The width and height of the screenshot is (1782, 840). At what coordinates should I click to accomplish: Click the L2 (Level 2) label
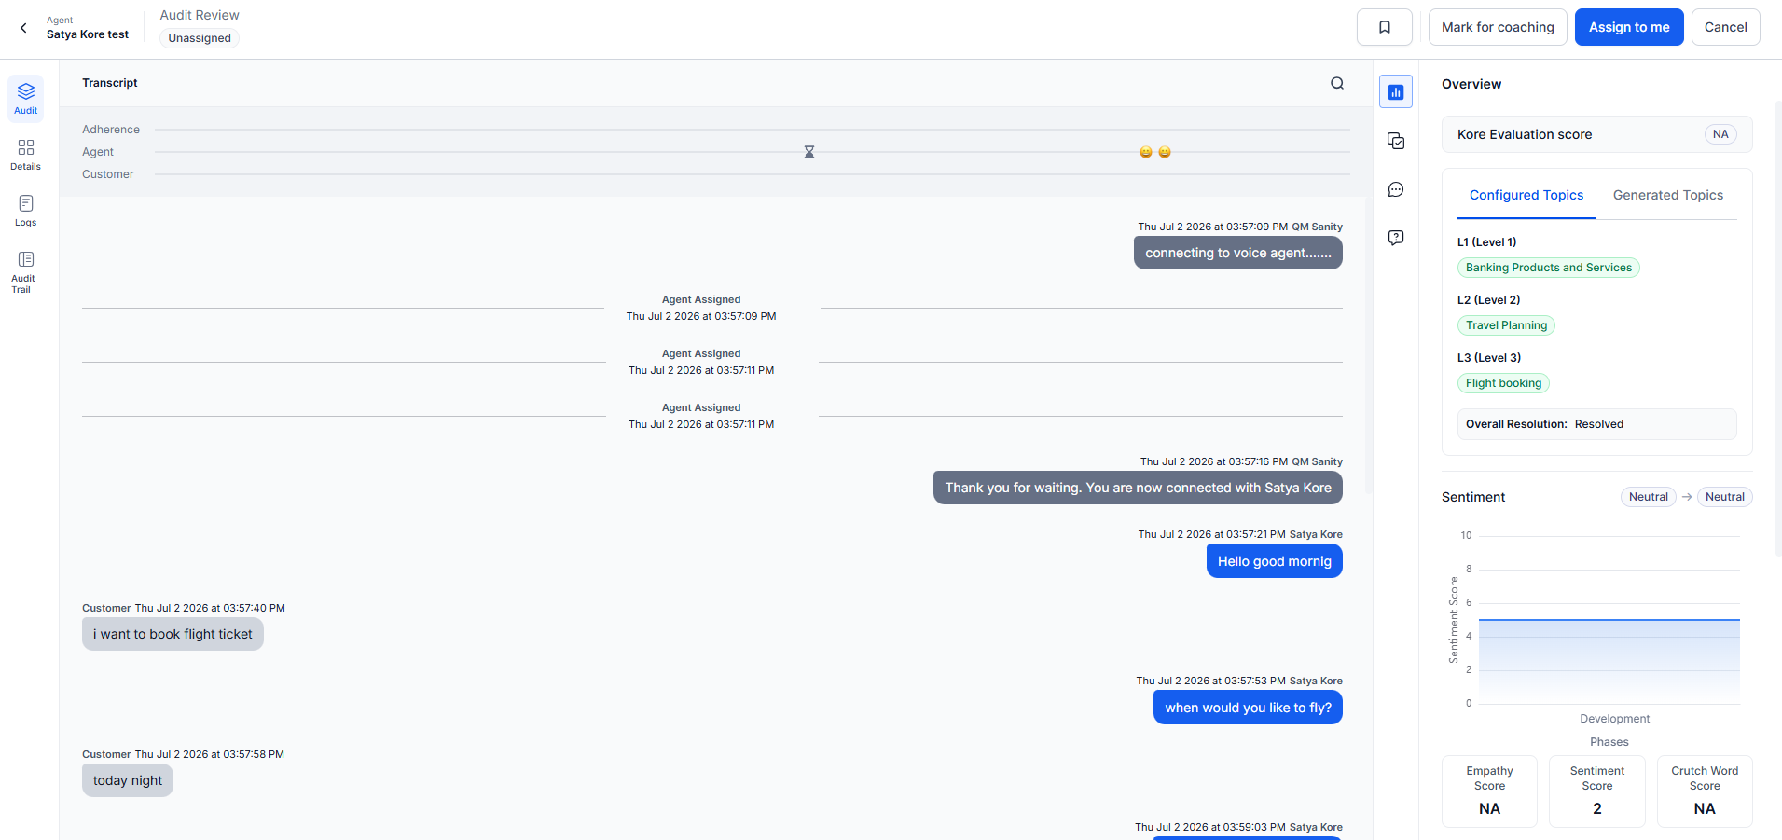[x=1488, y=300]
